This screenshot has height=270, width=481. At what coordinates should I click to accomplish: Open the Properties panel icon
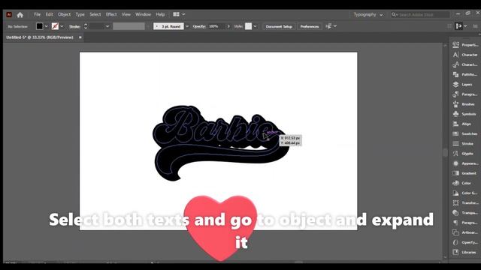456,45
